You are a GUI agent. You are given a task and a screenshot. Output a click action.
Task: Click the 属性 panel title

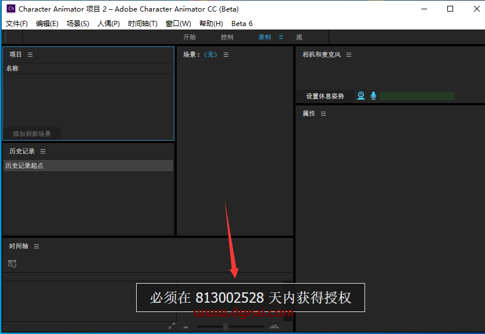tap(309, 113)
